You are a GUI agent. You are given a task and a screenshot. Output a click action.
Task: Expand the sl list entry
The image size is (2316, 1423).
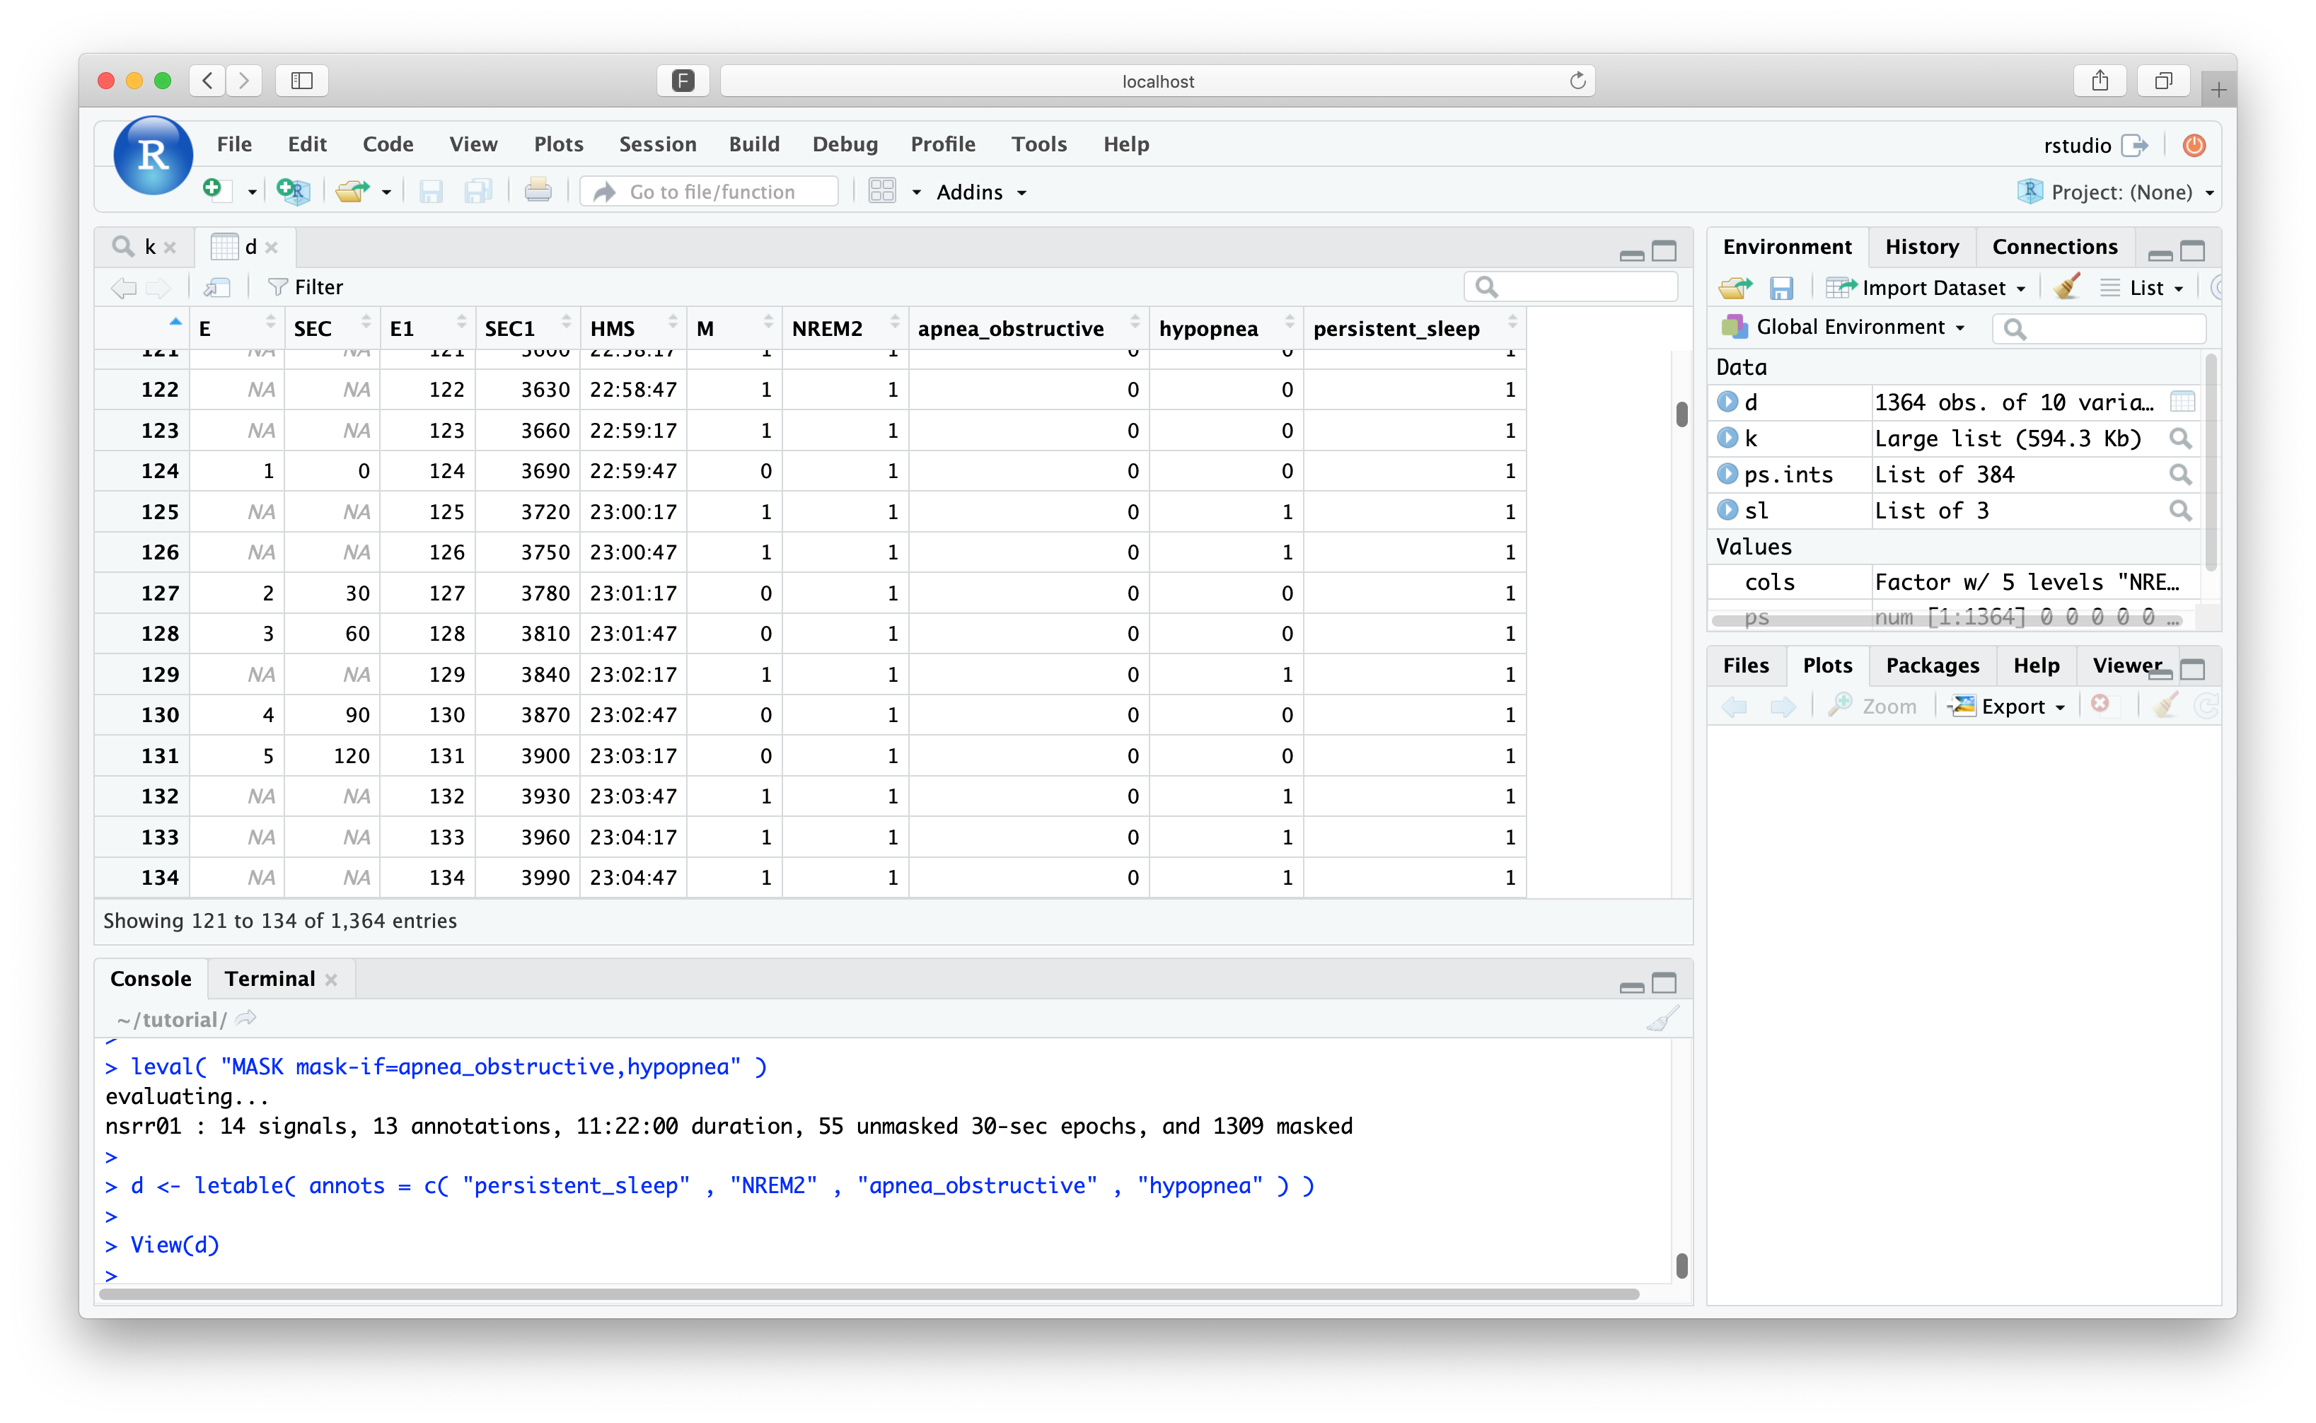[x=1727, y=510]
